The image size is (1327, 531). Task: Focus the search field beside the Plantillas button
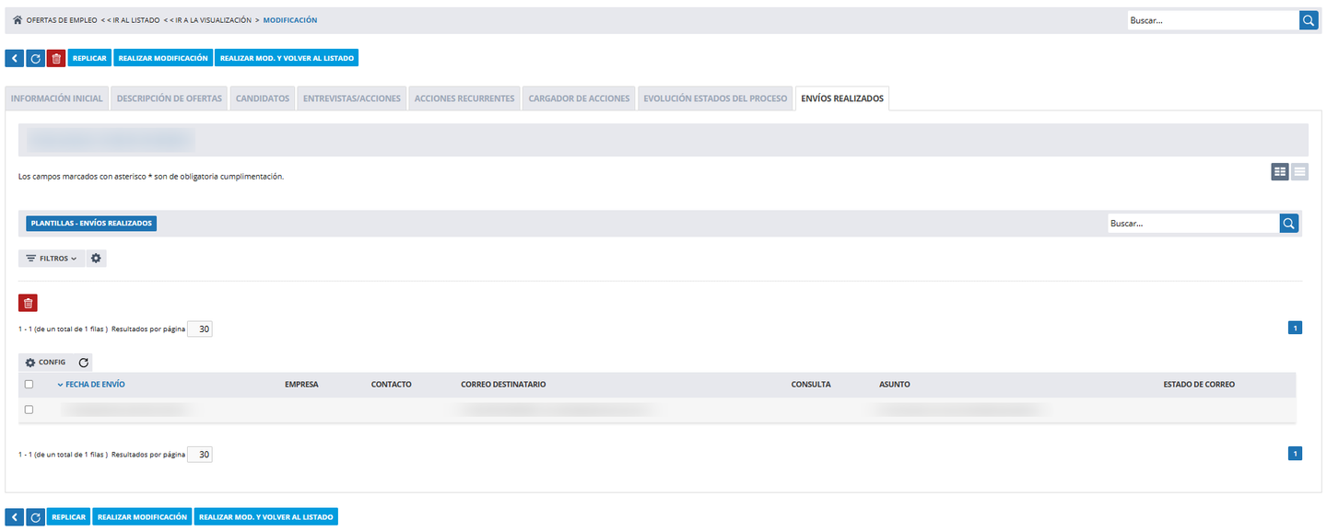[1193, 224]
